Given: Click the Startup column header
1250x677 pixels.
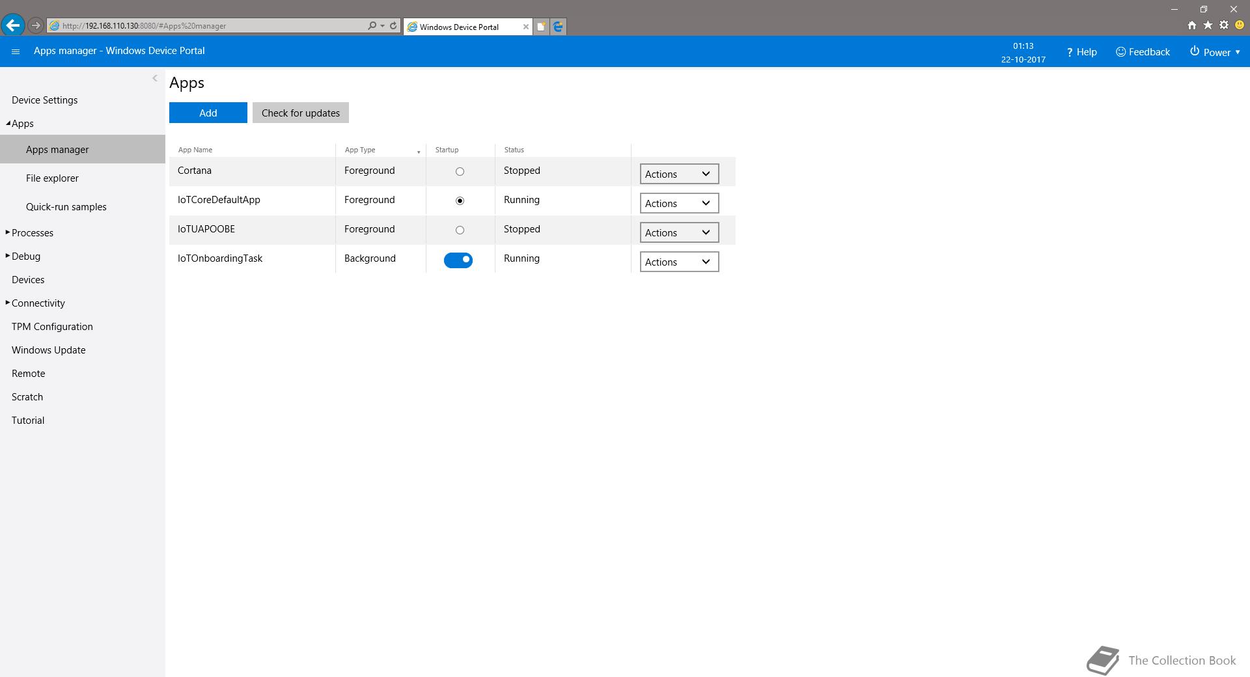Looking at the screenshot, I should click(447, 150).
